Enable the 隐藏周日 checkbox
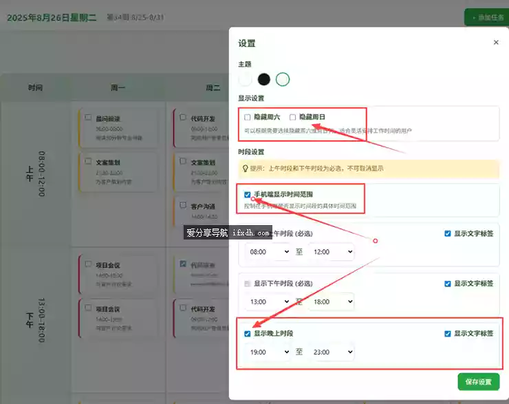The width and height of the screenshot is (509, 404). (x=292, y=117)
